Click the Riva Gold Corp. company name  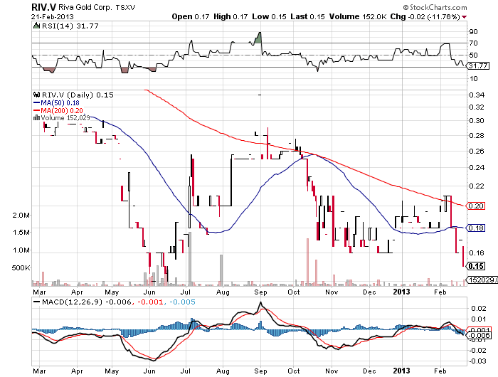pos(85,7)
